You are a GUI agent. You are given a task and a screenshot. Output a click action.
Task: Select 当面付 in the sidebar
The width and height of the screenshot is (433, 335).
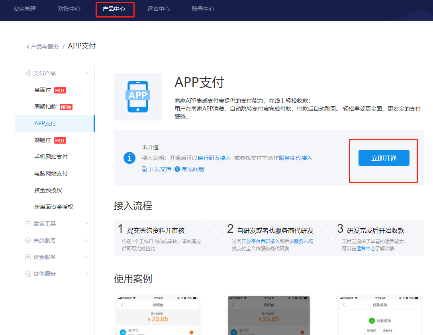pyautogui.click(x=42, y=90)
